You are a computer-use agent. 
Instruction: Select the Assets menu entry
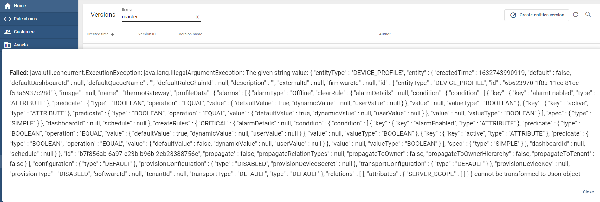click(21, 45)
